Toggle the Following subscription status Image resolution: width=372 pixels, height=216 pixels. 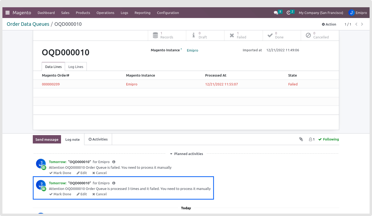point(328,139)
